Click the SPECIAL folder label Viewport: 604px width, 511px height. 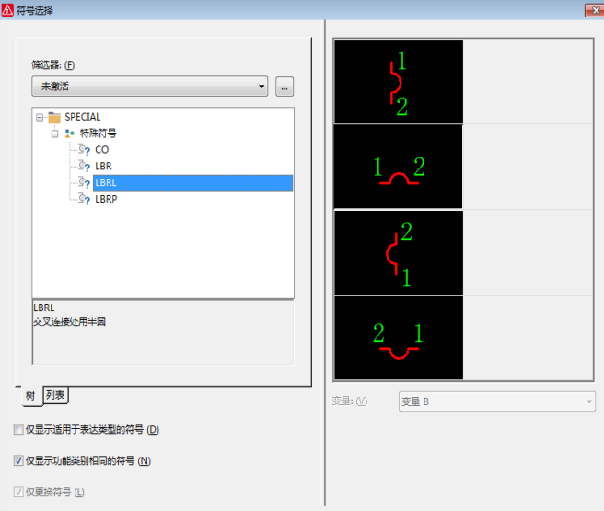(x=83, y=117)
